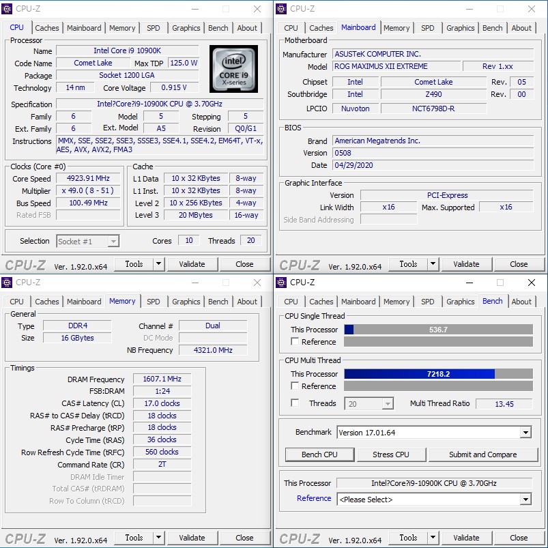548x548 pixels.
Task: Click the DRAM Frequency value 1607.1 MHz
Action: [x=162, y=379]
